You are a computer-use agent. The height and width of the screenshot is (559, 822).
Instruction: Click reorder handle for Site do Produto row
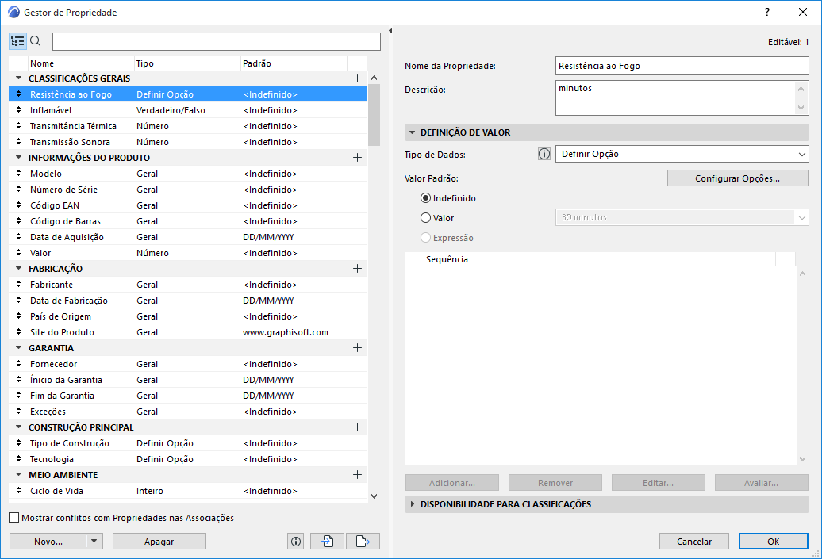click(19, 332)
